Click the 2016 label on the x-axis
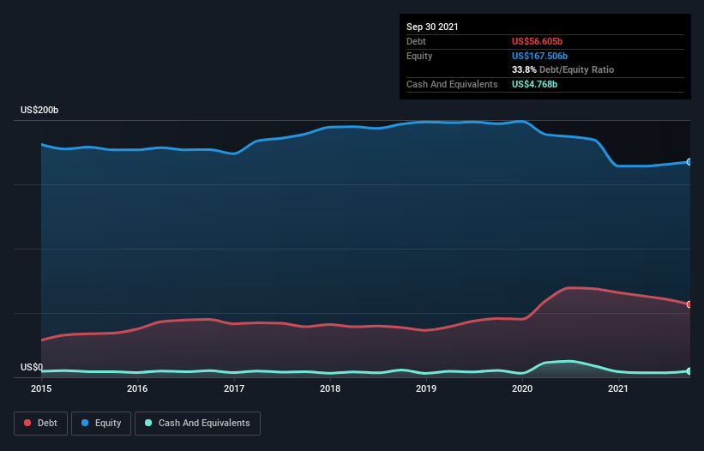This screenshot has height=451, width=704. 137,388
